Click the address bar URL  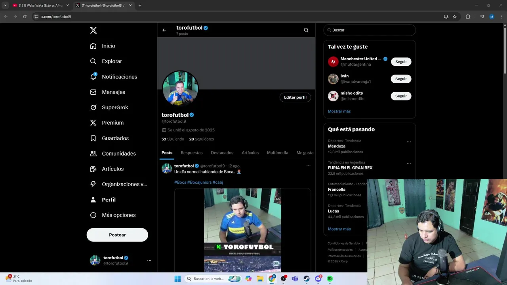56,17
